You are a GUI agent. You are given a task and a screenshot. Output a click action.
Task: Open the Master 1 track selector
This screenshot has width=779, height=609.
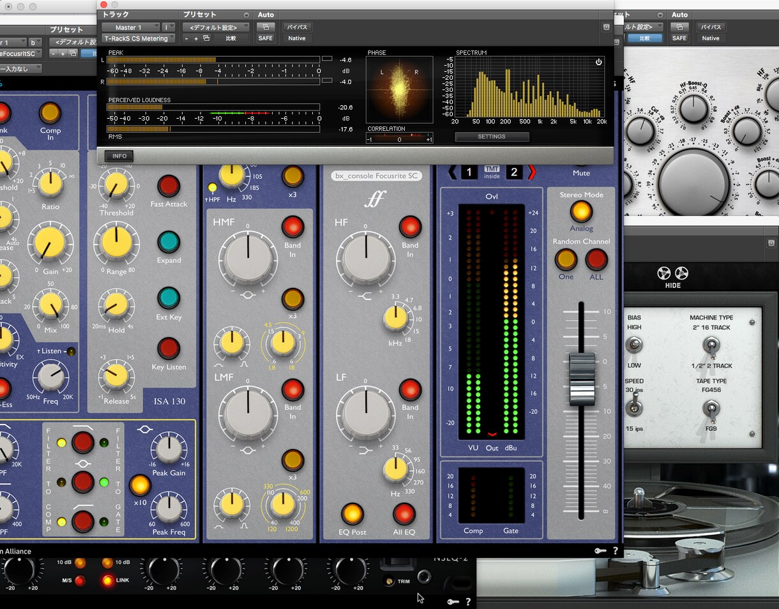(x=130, y=27)
